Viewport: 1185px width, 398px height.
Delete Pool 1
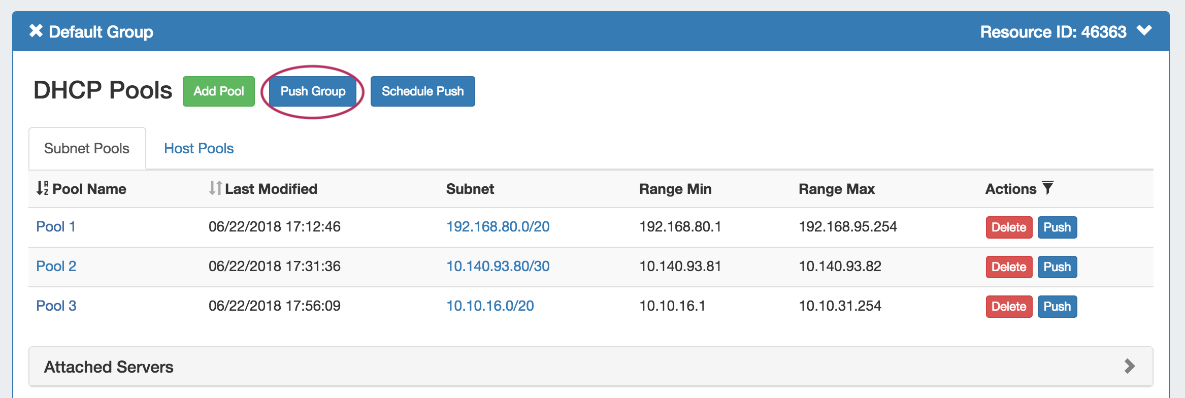coord(1008,227)
